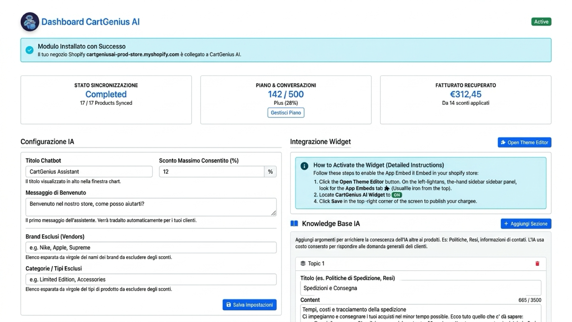
Task: Click the App Embeds puzzle piece icon
Action: [387, 189]
